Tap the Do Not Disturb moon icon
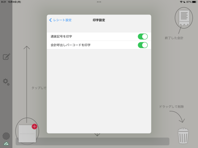 [184, 2]
